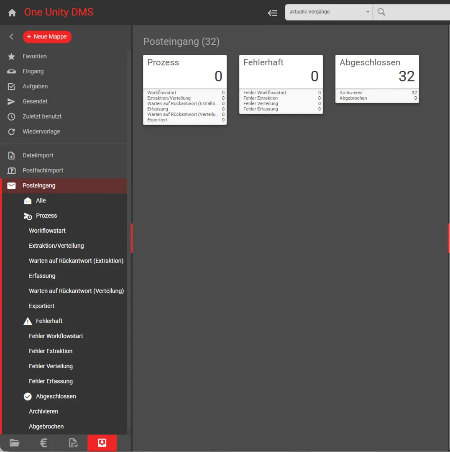This screenshot has height=452, width=450.
Task: Open the home icon in header
Action: [x=12, y=13]
